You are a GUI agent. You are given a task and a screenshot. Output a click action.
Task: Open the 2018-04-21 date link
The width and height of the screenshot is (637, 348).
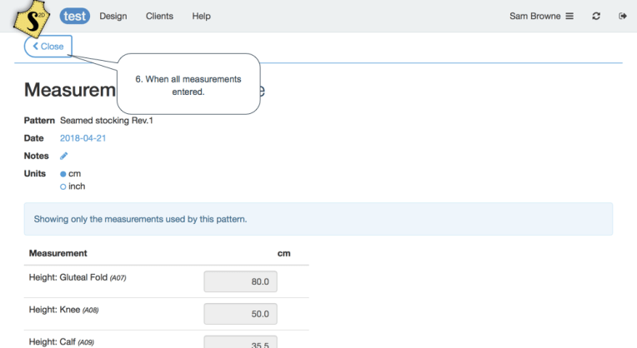click(x=83, y=138)
